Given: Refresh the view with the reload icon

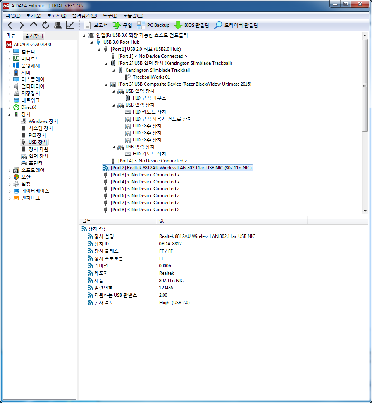Looking at the screenshot, I should point(46,25).
